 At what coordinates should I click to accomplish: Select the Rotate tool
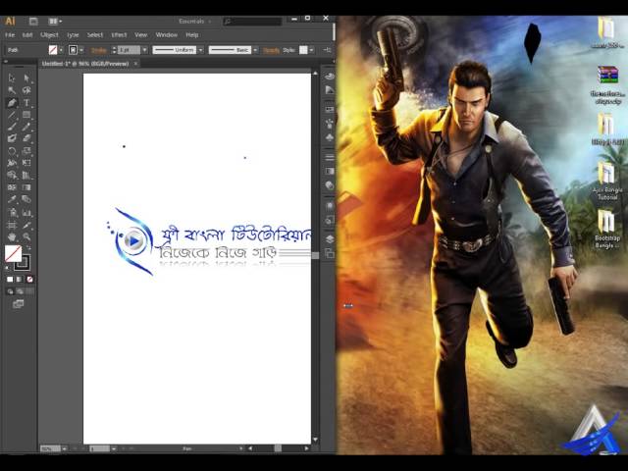click(x=12, y=151)
